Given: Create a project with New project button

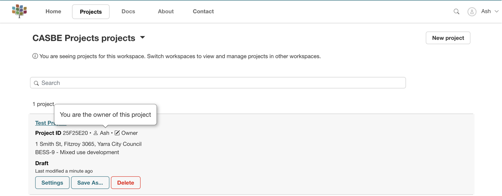Looking at the screenshot, I should click(448, 38).
